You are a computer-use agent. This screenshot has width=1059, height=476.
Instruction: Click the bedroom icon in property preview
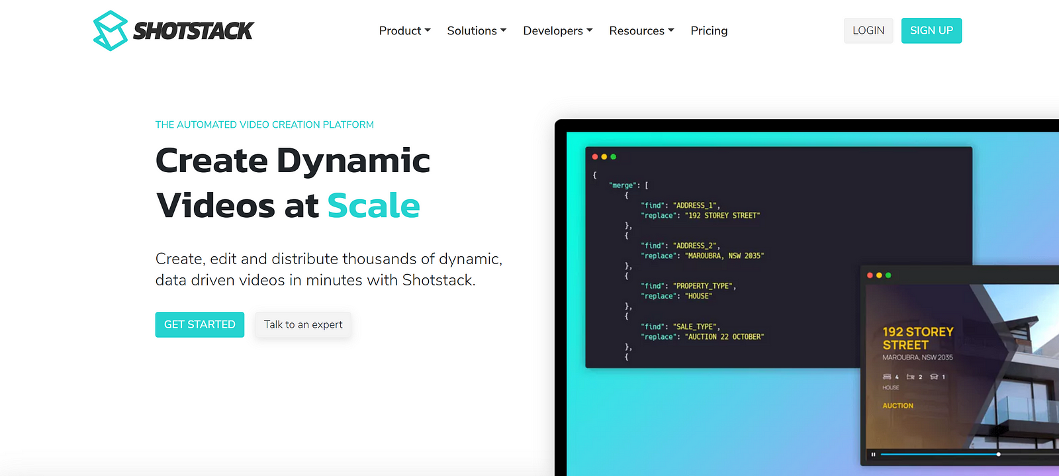pos(887,377)
